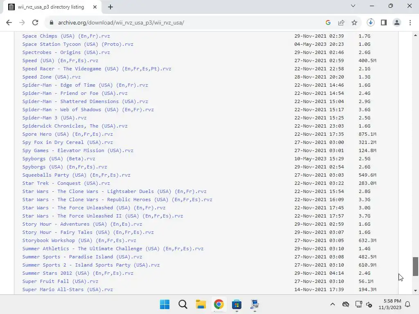Click the share page icon

click(x=341, y=22)
